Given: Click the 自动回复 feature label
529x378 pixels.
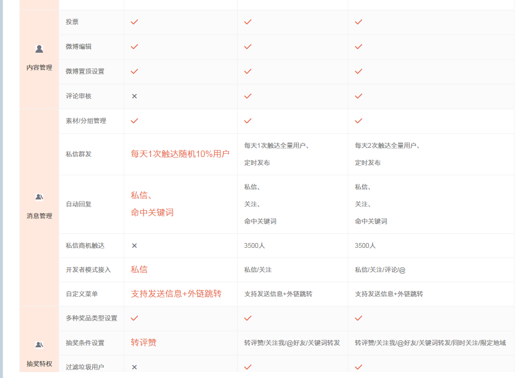Looking at the screenshot, I should [78, 204].
